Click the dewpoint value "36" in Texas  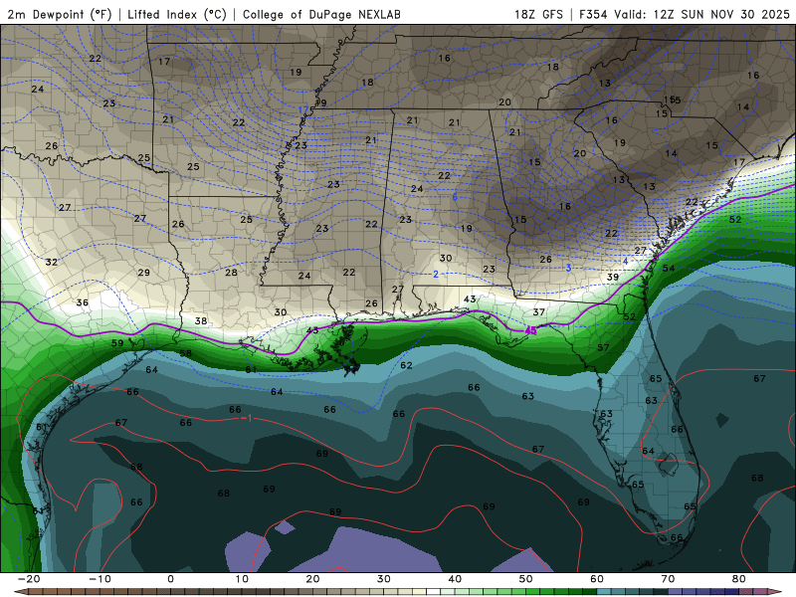click(83, 302)
